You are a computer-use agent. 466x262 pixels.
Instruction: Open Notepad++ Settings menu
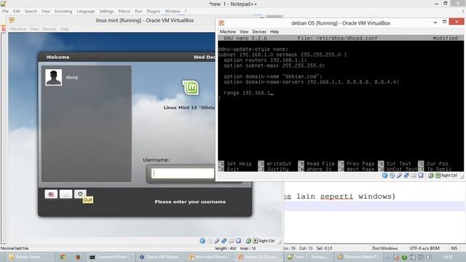[106, 11]
